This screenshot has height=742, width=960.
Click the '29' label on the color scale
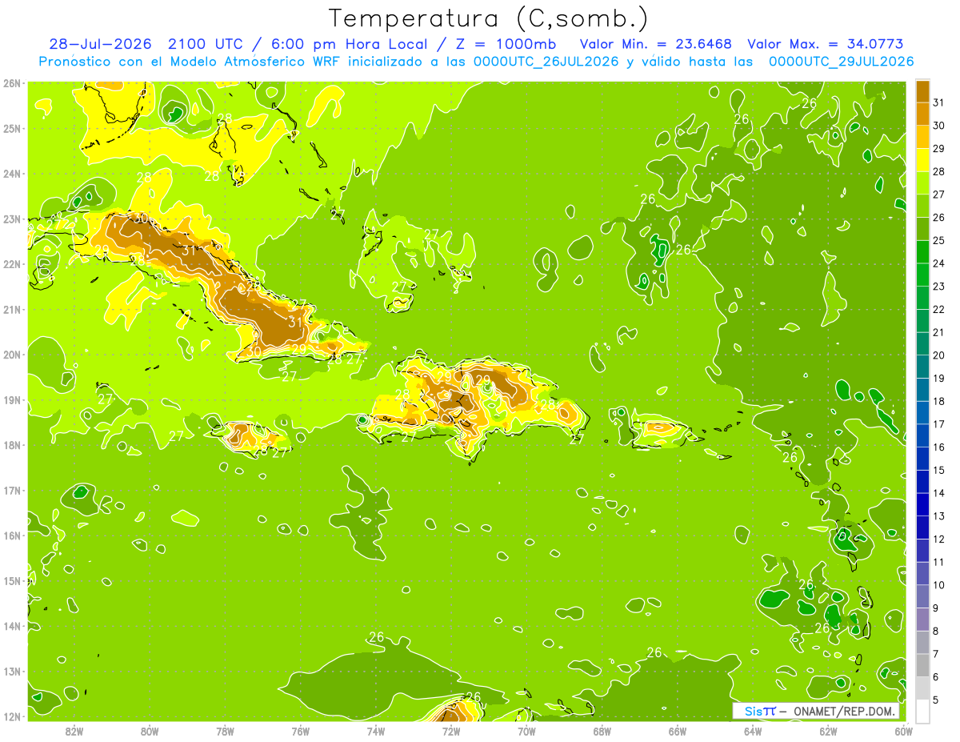pos(938,148)
